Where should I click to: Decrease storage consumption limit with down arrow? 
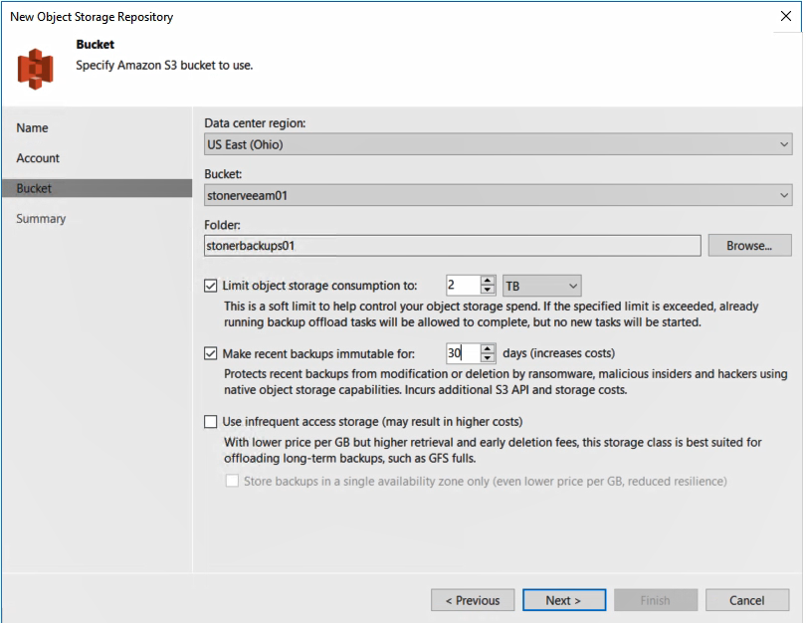tap(488, 291)
